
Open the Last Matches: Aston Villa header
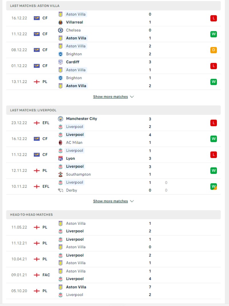113,6
